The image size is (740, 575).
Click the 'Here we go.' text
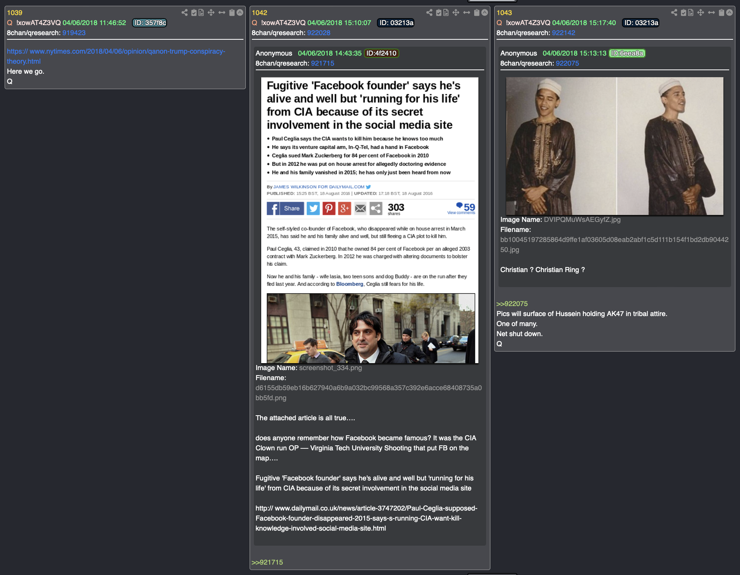[x=25, y=71]
